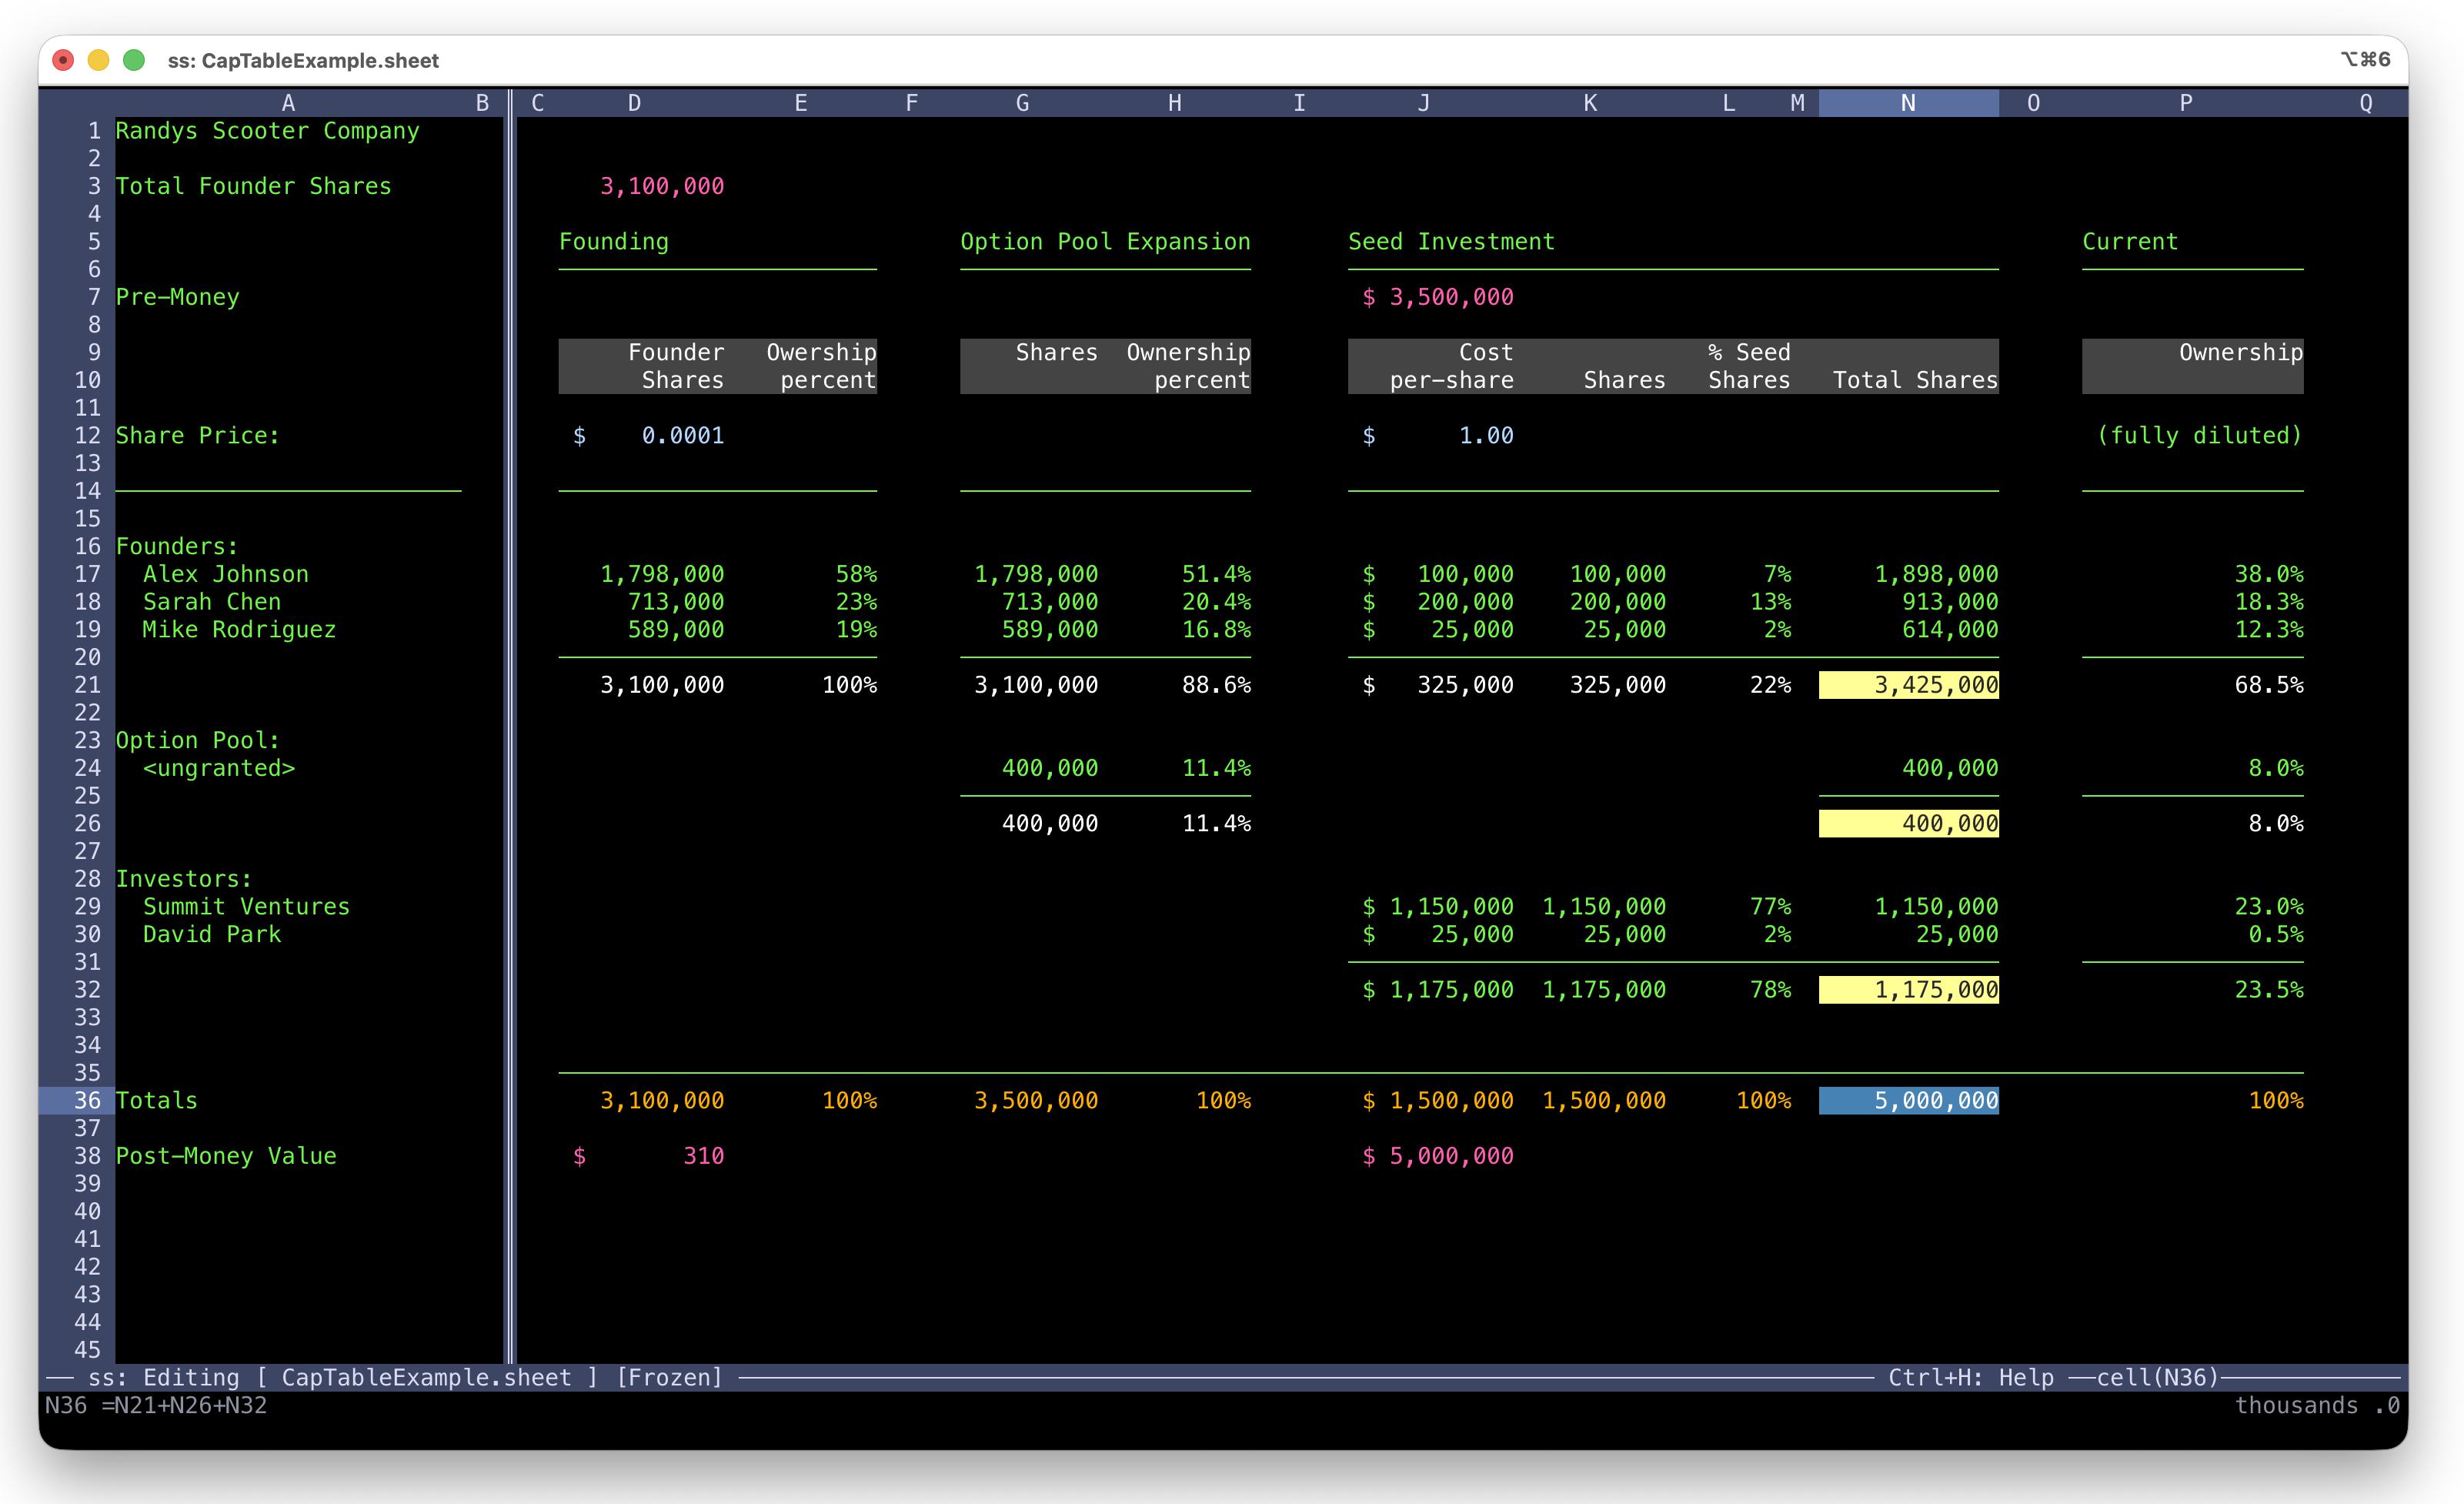Click Ctrl+H: Help in status bar
2464x1504 pixels.
tap(1970, 1377)
